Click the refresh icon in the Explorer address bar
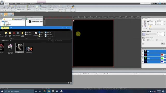This screenshot has width=166, height=93. [x=51, y=41]
